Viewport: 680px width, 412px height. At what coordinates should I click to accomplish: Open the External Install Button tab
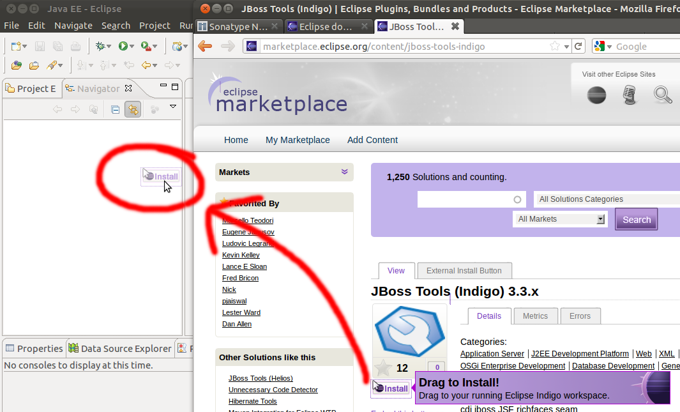pyautogui.click(x=464, y=271)
